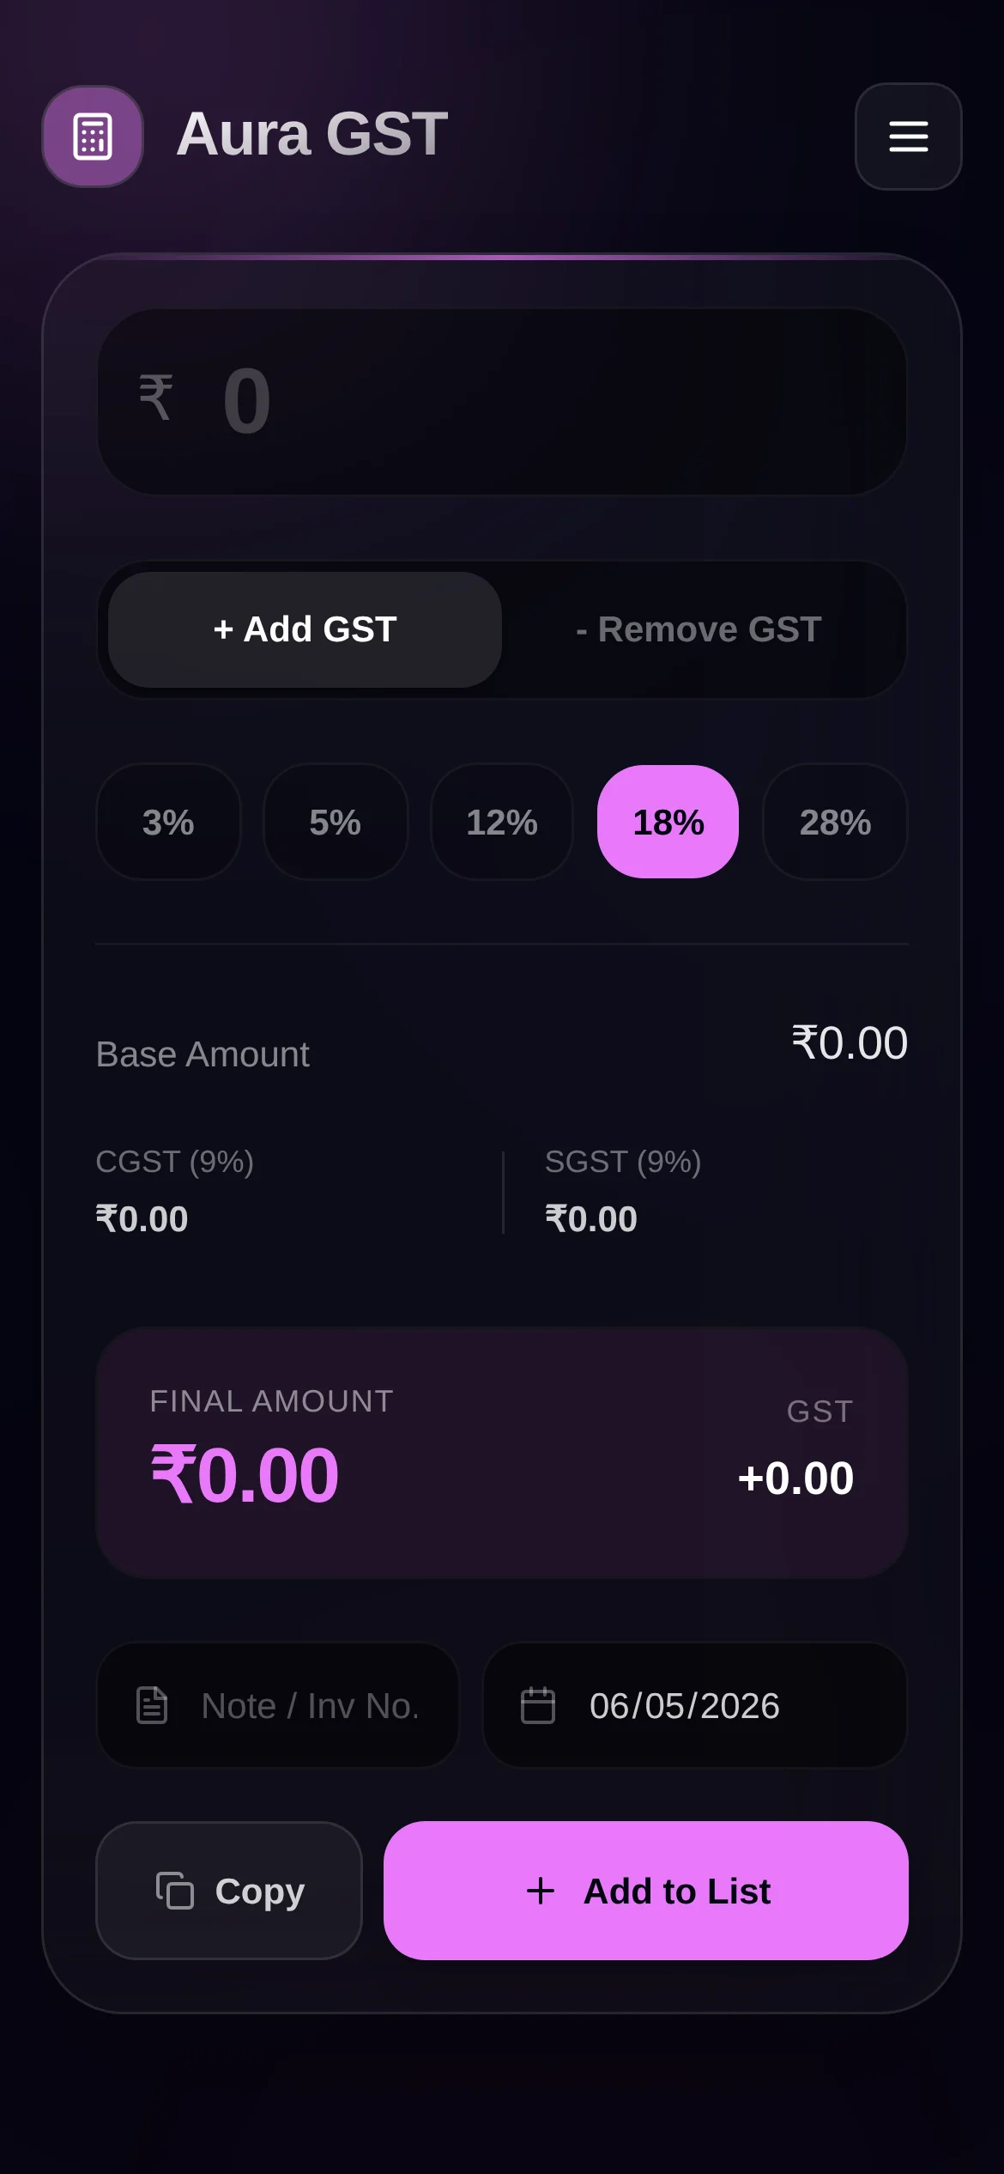Screen dimensions: 1004x2174
Task: Click the Note / Inv No. field
Action: tap(278, 1705)
